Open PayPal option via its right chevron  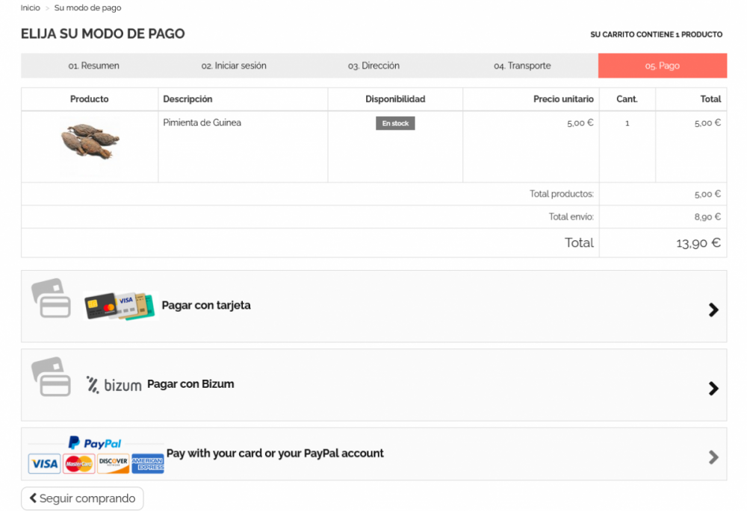[713, 457]
